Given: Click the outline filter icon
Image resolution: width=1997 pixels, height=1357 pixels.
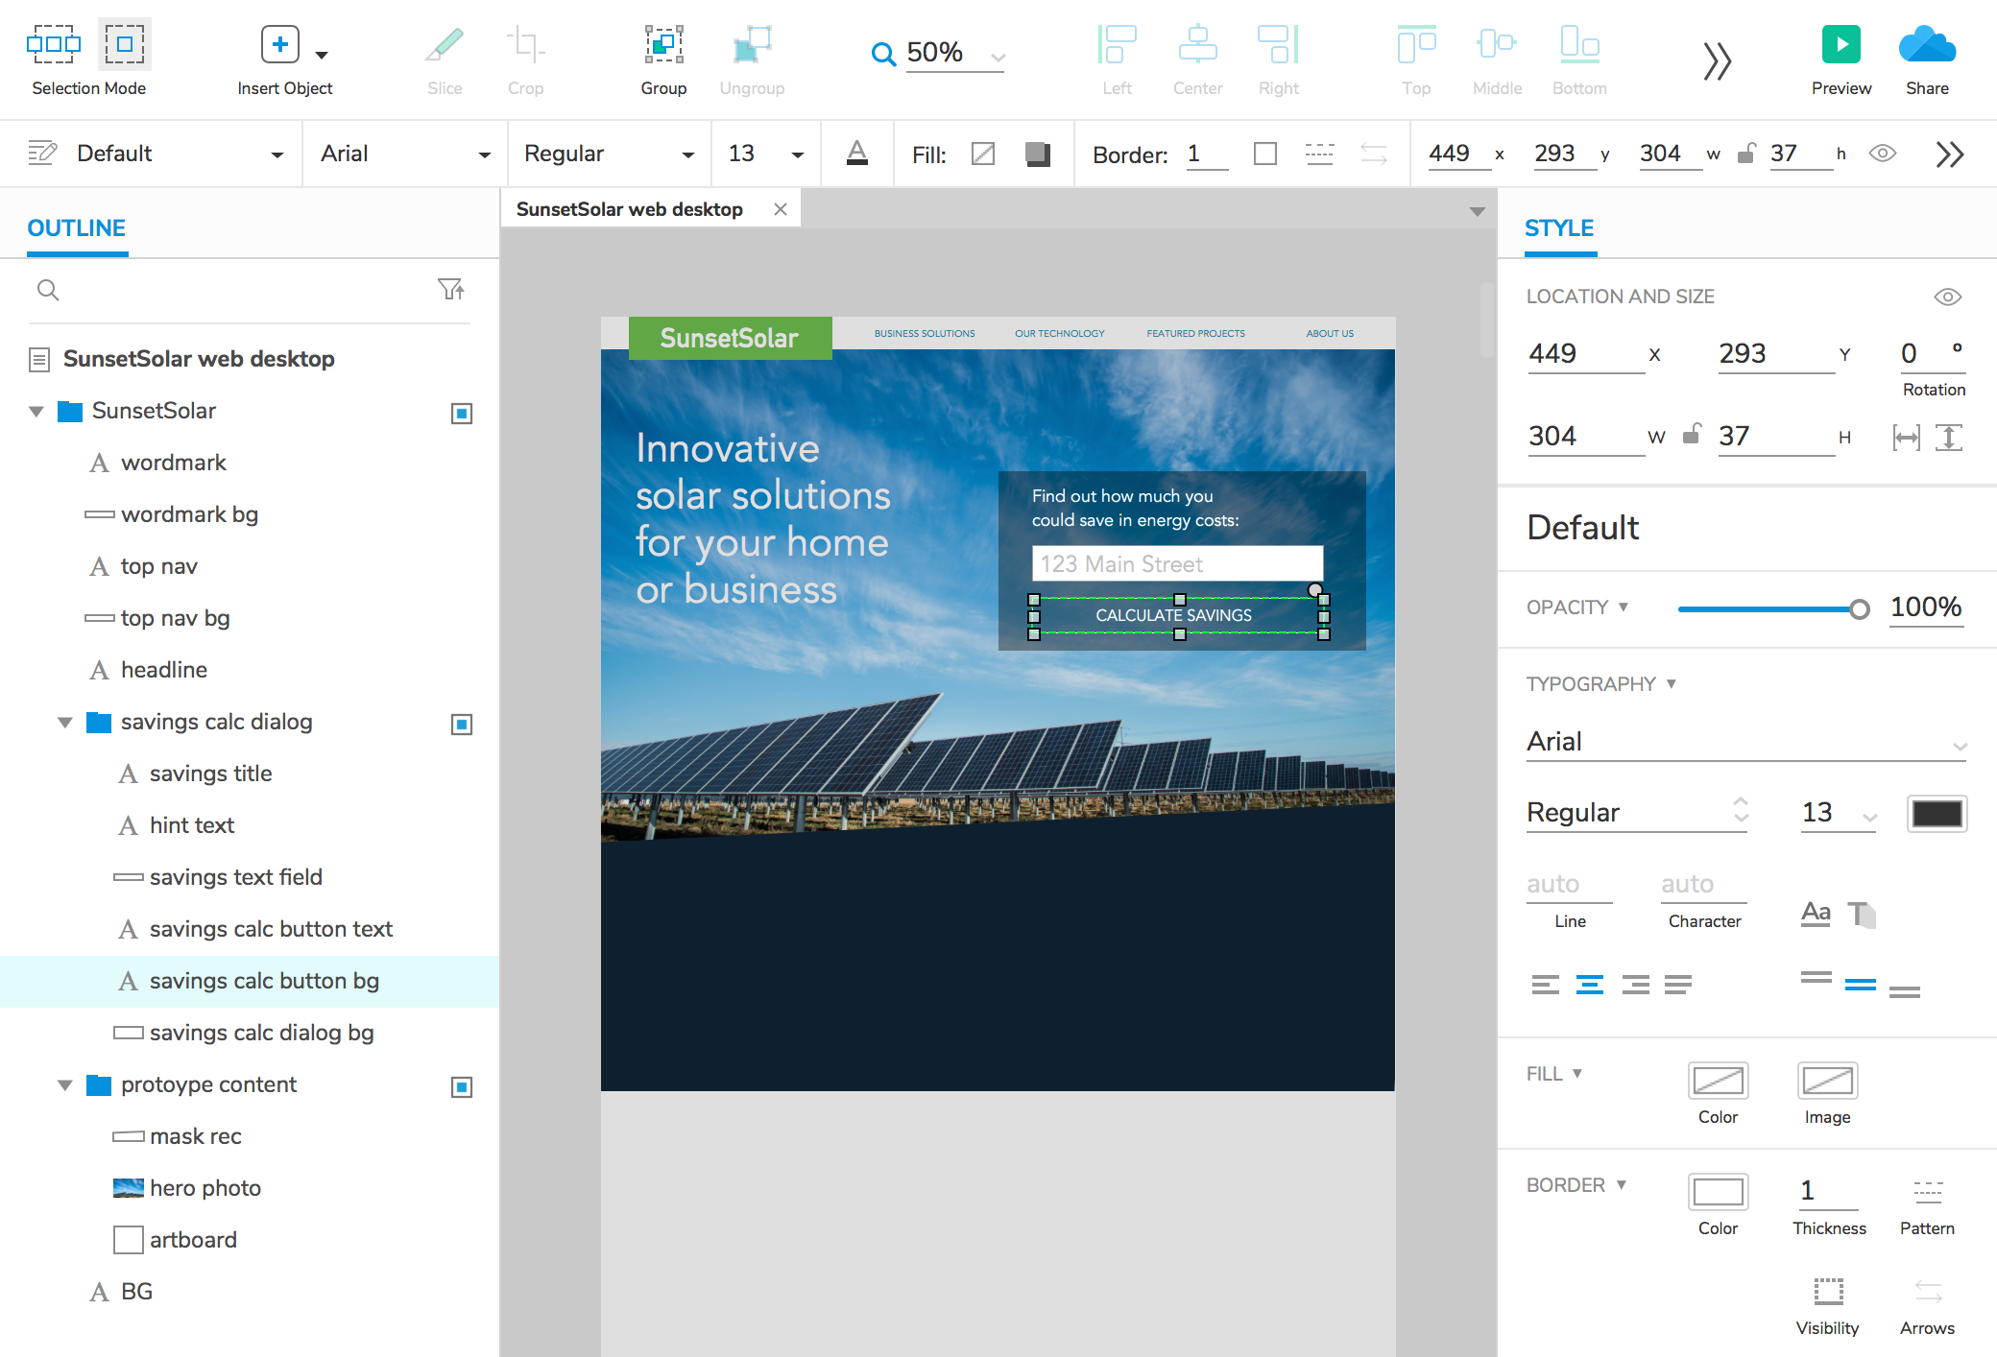Looking at the screenshot, I should [x=450, y=289].
